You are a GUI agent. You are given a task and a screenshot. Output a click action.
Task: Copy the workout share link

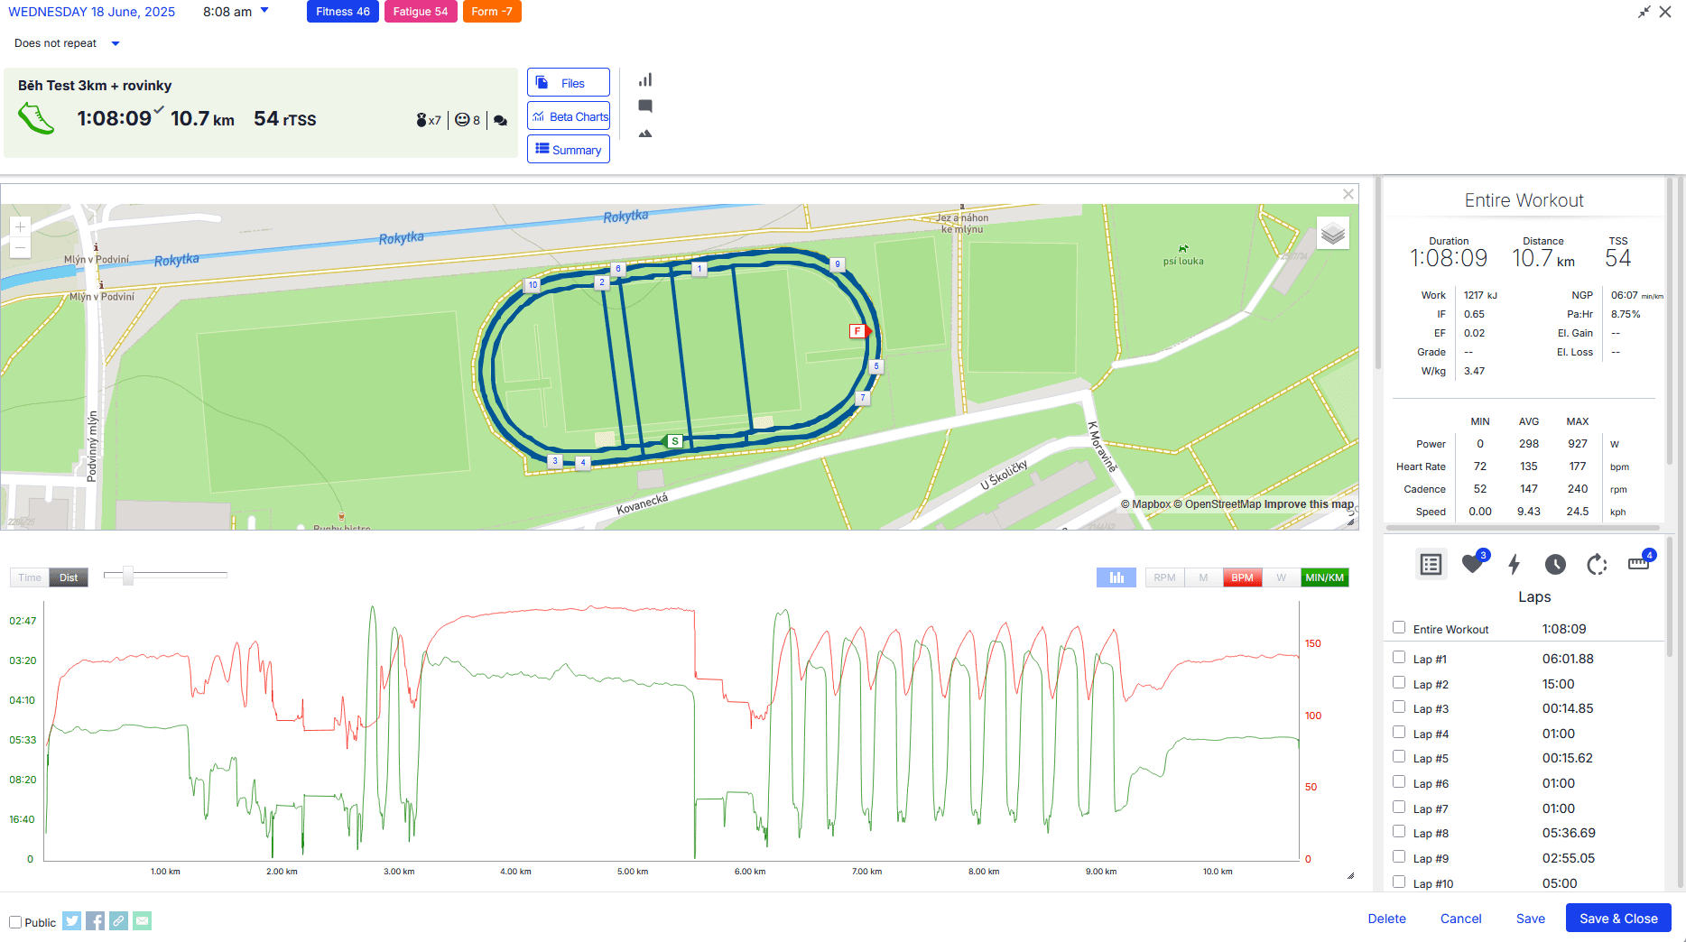tap(118, 920)
